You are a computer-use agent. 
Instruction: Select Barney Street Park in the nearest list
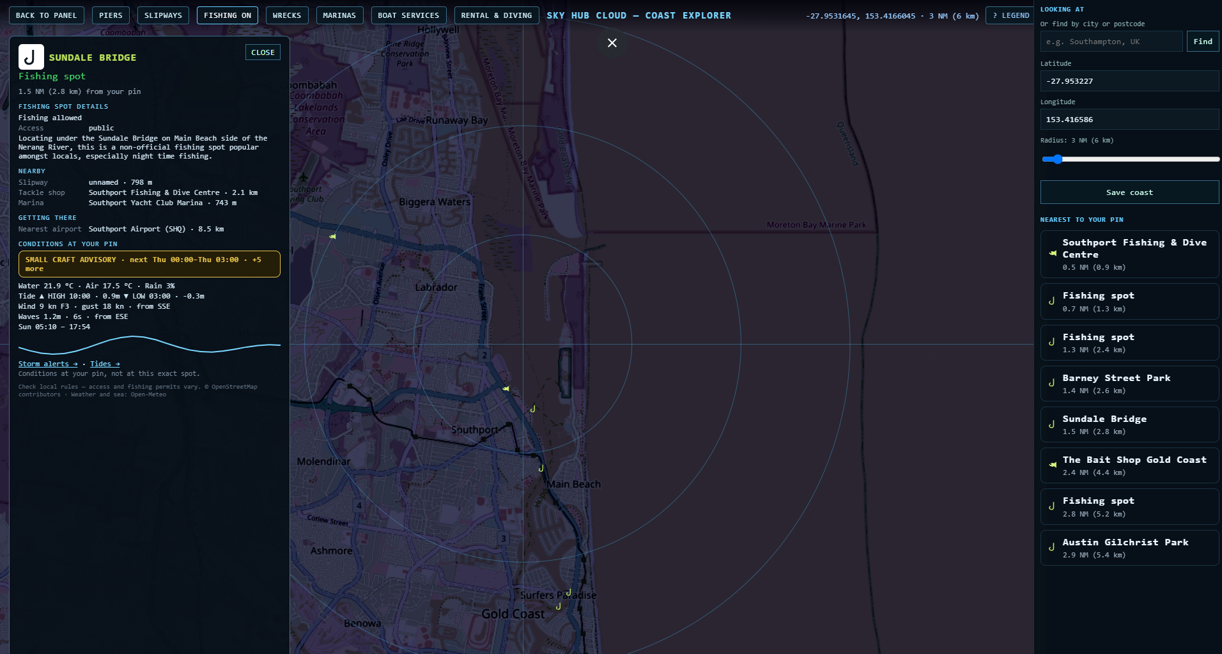(1129, 384)
